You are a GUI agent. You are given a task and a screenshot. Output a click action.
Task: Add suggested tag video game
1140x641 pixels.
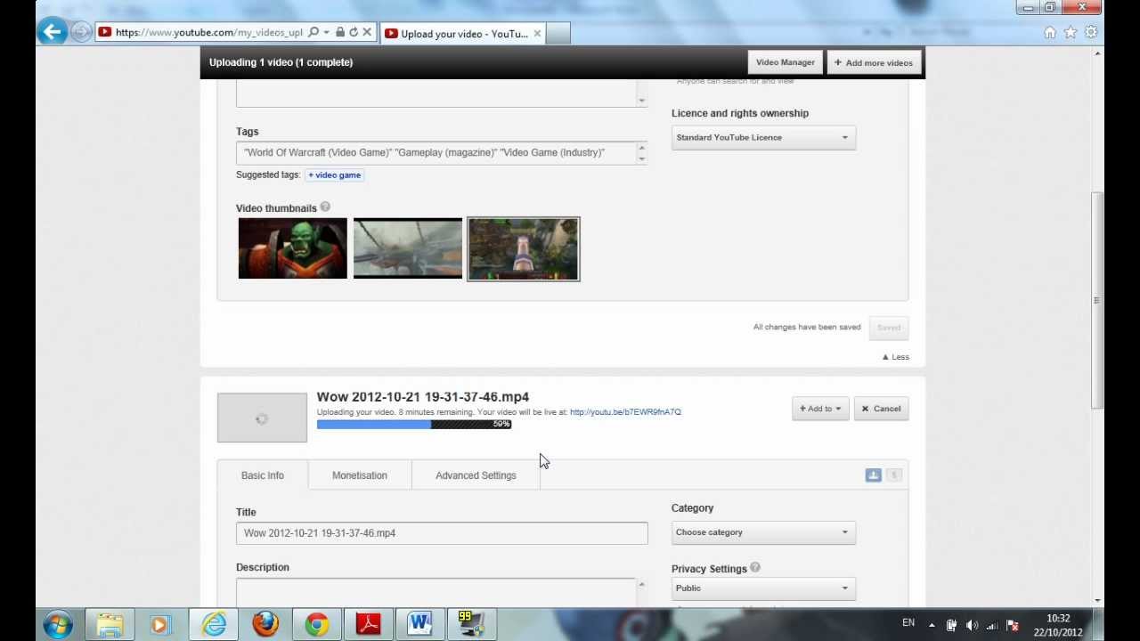click(x=334, y=175)
